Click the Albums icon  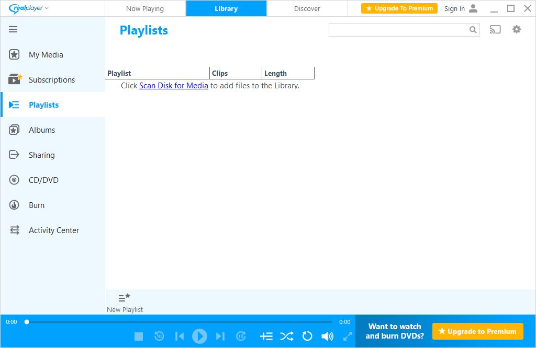[14, 130]
